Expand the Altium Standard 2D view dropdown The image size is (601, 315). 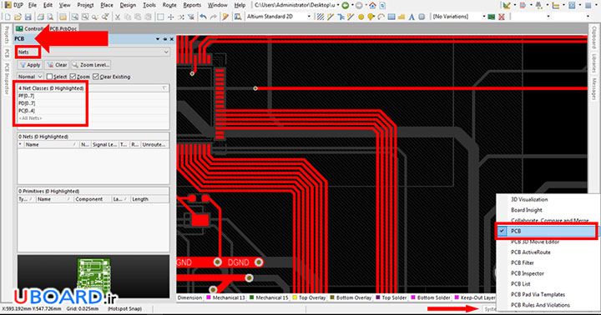coord(278,17)
